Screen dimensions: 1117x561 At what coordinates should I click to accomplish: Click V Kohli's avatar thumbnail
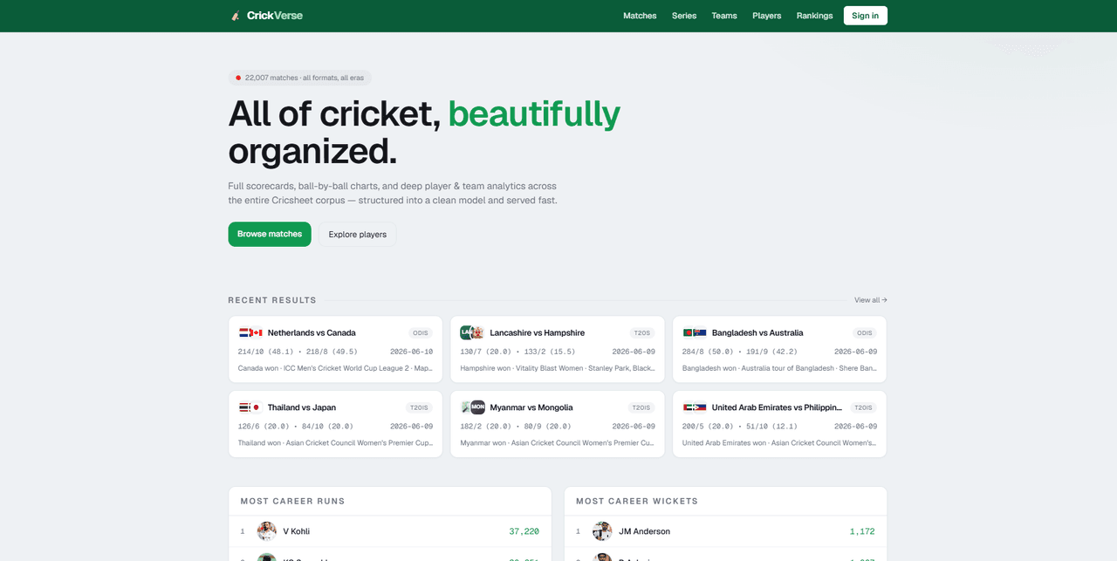(x=267, y=531)
